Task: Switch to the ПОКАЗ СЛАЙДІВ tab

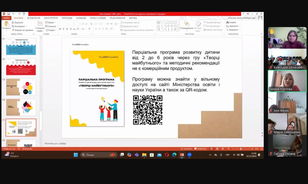Action: click(x=98, y=18)
